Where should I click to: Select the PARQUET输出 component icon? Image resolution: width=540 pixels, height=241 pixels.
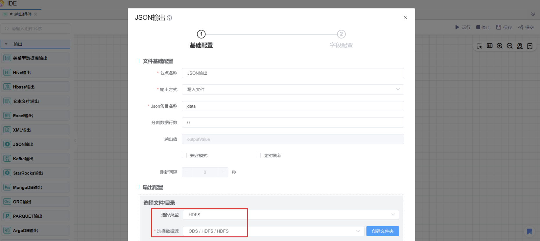[7, 216]
